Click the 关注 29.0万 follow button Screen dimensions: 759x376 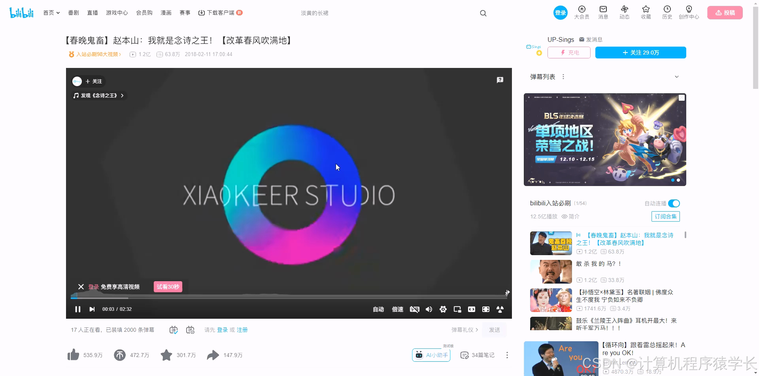(x=640, y=52)
